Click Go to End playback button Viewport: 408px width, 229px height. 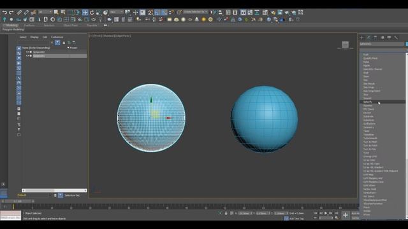point(336,213)
